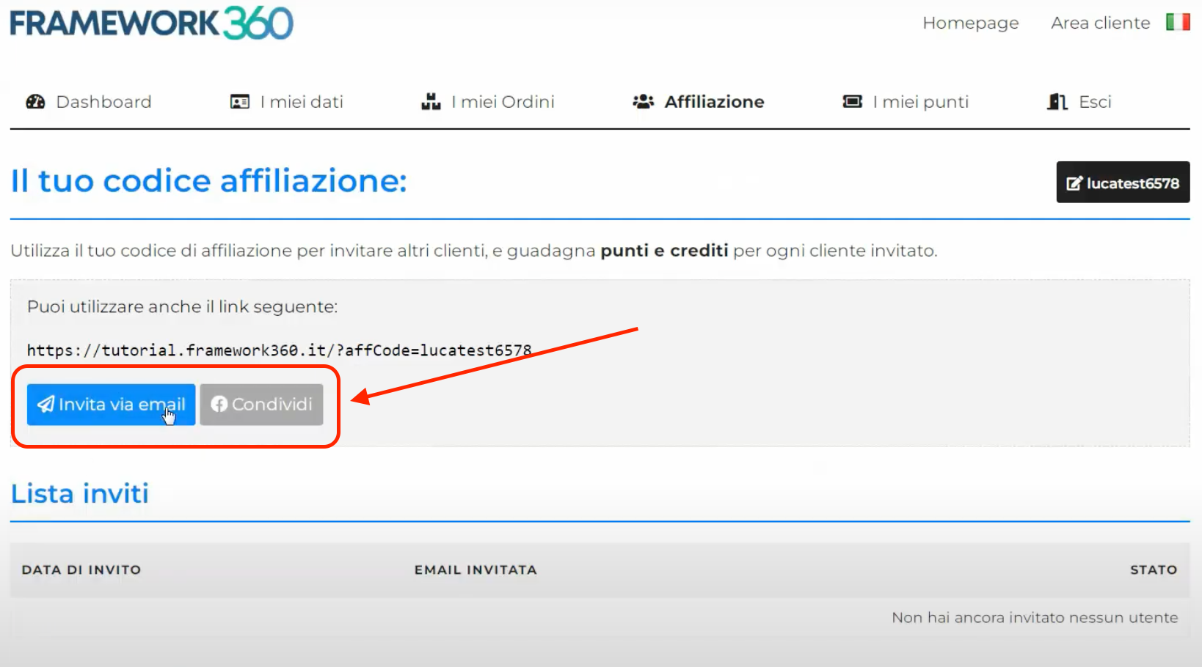Open I miei Ordini via its icon
Image resolution: width=1202 pixels, height=667 pixels.
tap(430, 101)
